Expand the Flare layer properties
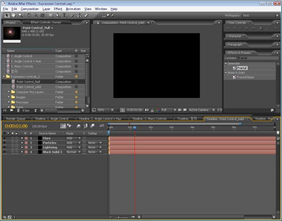This screenshot has height=221, width=282. 22,138
